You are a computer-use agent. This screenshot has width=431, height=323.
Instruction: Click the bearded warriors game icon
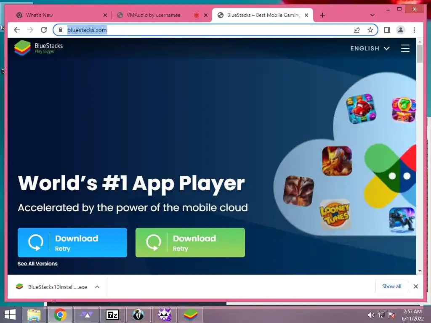299,191
